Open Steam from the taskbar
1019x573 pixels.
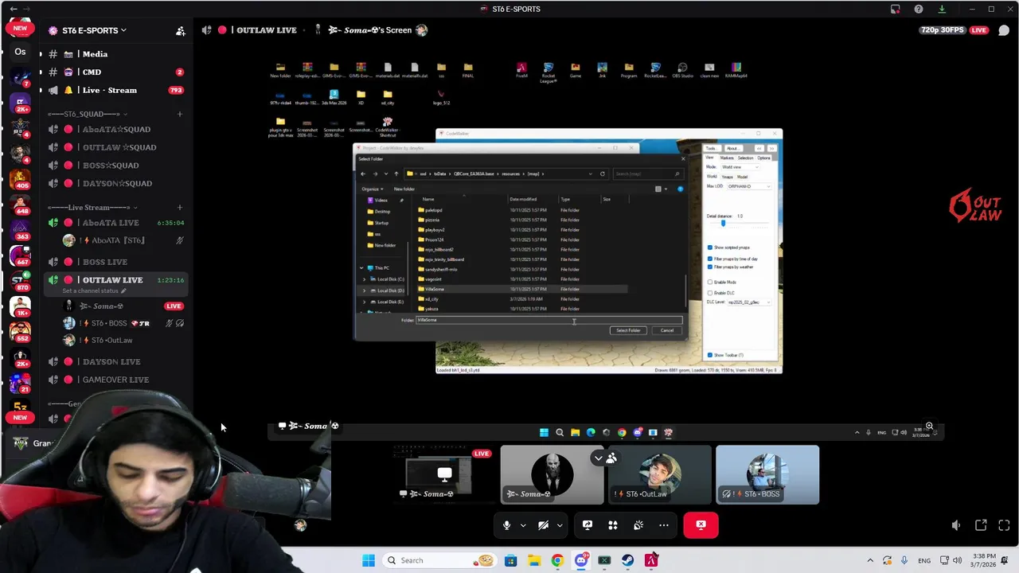click(628, 560)
